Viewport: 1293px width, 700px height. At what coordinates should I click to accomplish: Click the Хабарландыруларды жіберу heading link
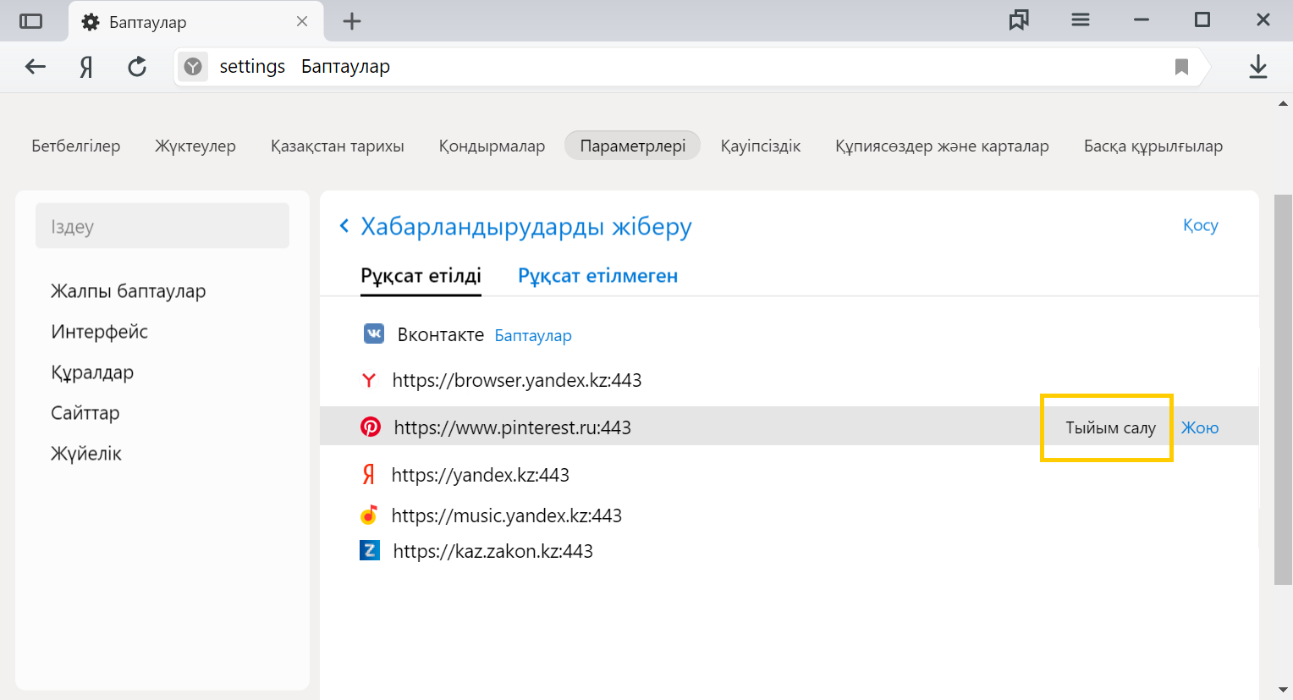tap(526, 226)
